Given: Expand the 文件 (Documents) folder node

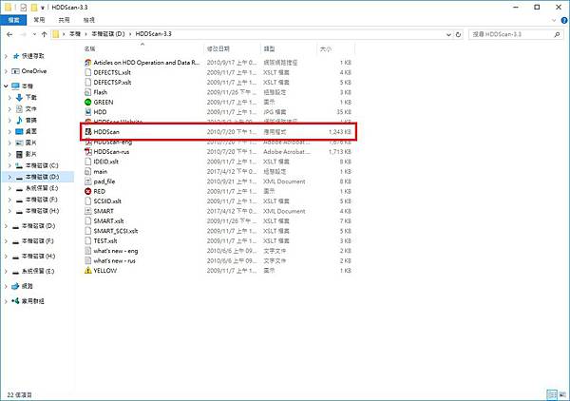Looking at the screenshot, I should click(9, 108).
